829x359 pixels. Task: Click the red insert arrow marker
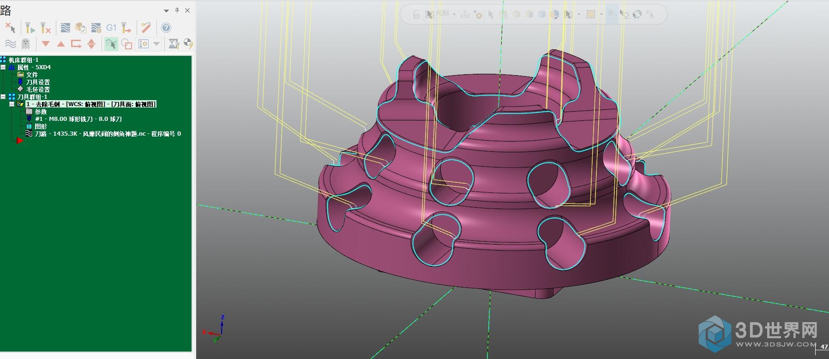[19, 140]
